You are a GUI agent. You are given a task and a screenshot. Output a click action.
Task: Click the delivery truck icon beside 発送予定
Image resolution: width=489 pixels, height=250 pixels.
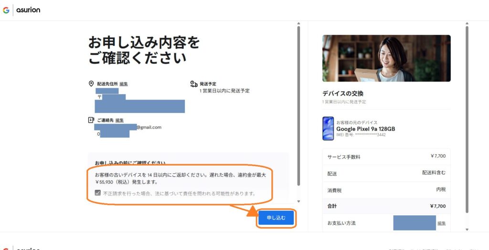click(194, 84)
